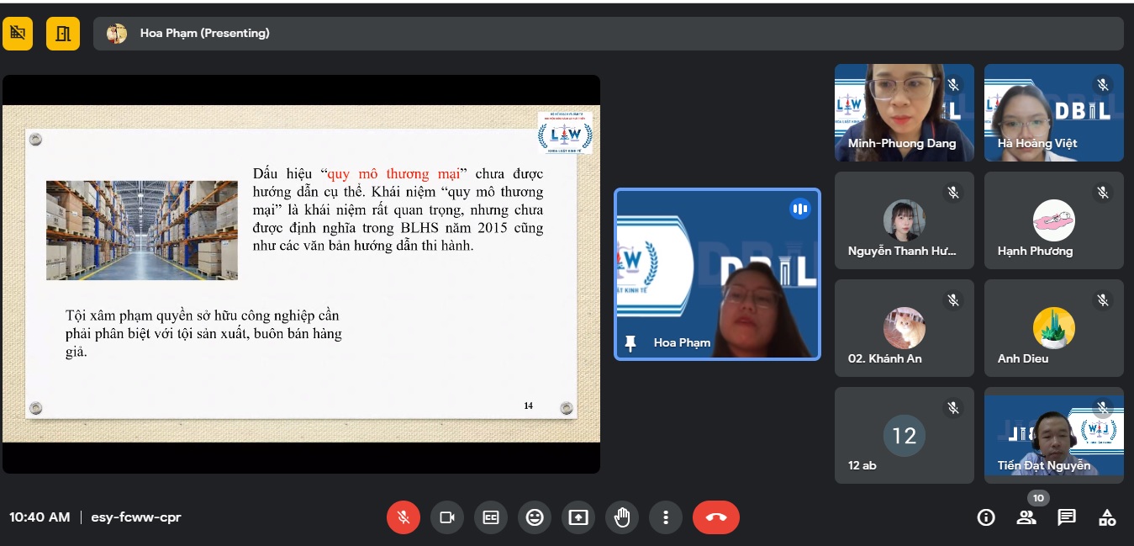Turn on closed captions
The image size is (1134, 546).
(x=491, y=517)
